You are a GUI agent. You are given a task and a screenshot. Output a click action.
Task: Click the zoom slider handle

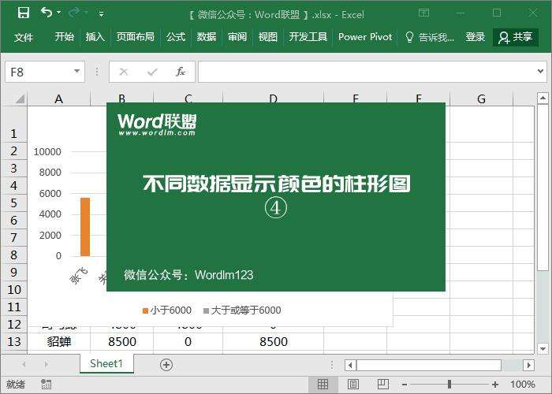pyautogui.click(x=449, y=385)
